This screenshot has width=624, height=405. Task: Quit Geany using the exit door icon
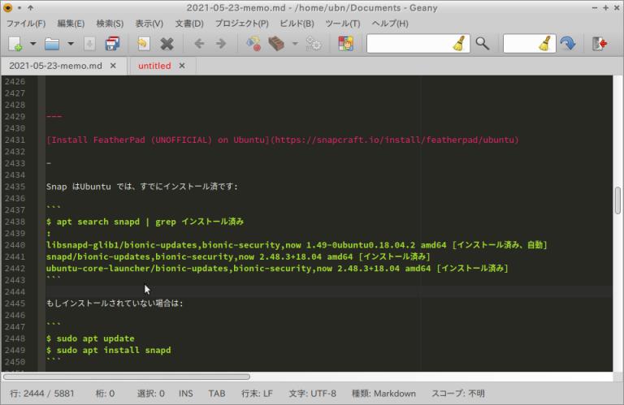[x=600, y=44]
